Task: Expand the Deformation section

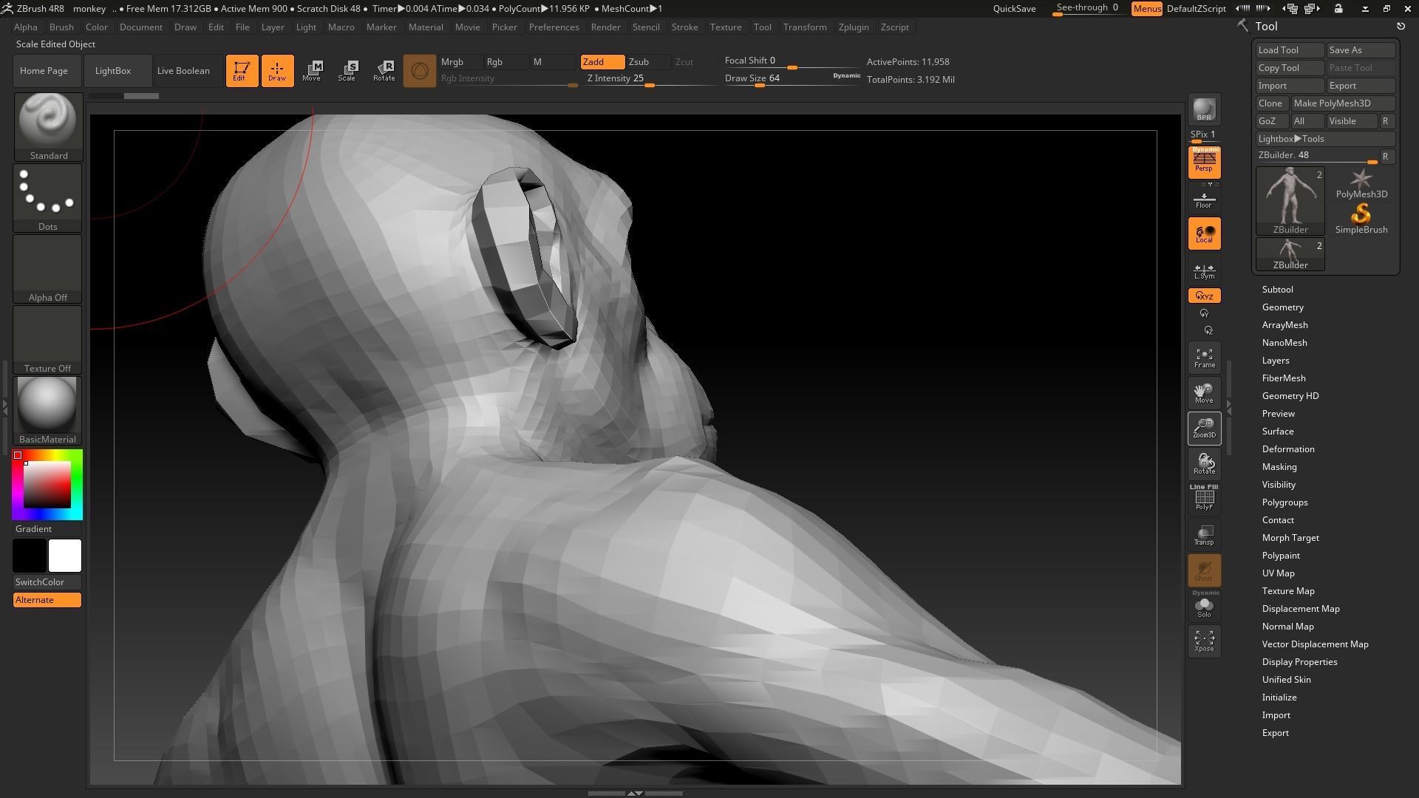Action: [1287, 449]
